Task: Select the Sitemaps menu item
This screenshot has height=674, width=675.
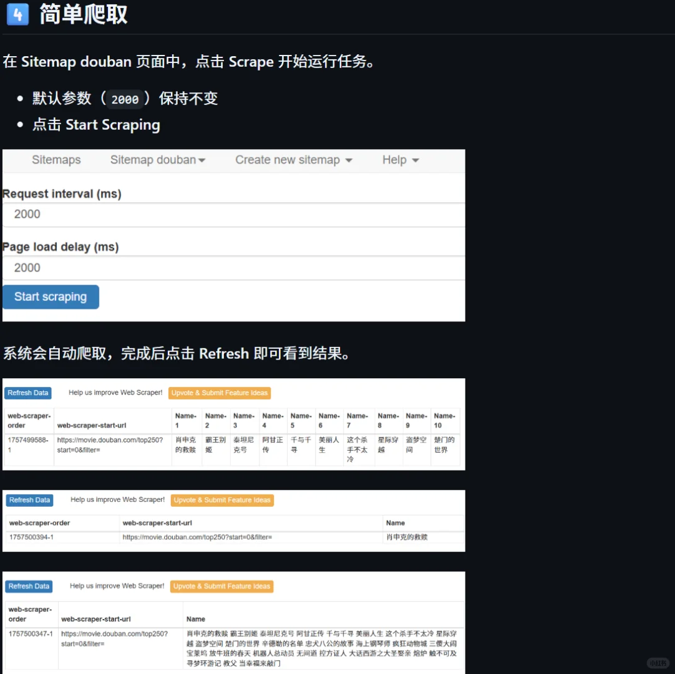Action: coord(56,160)
